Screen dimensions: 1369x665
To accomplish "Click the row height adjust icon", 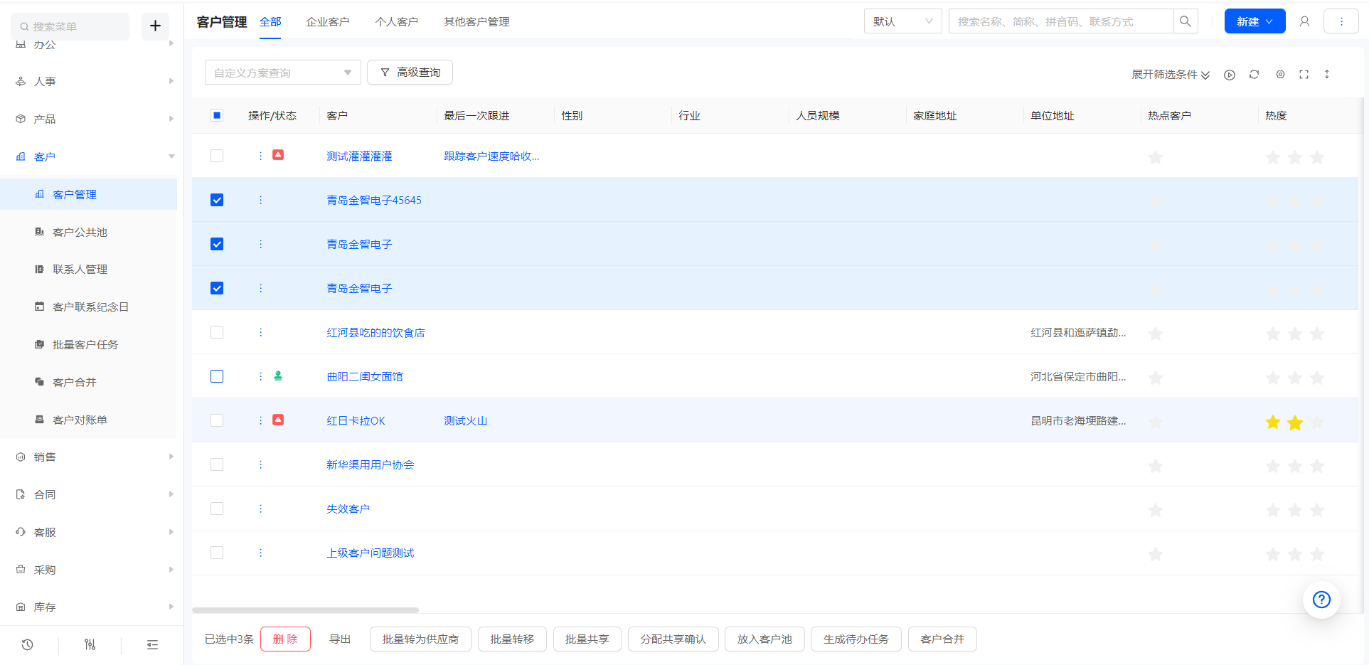I will (1327, 74).
